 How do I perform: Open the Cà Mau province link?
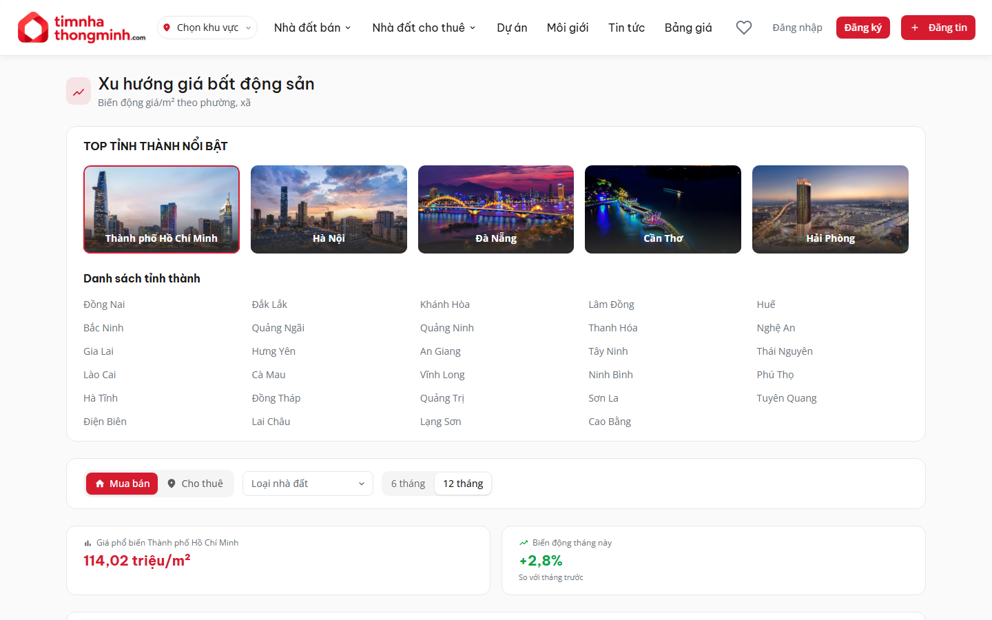coord(269,375)
